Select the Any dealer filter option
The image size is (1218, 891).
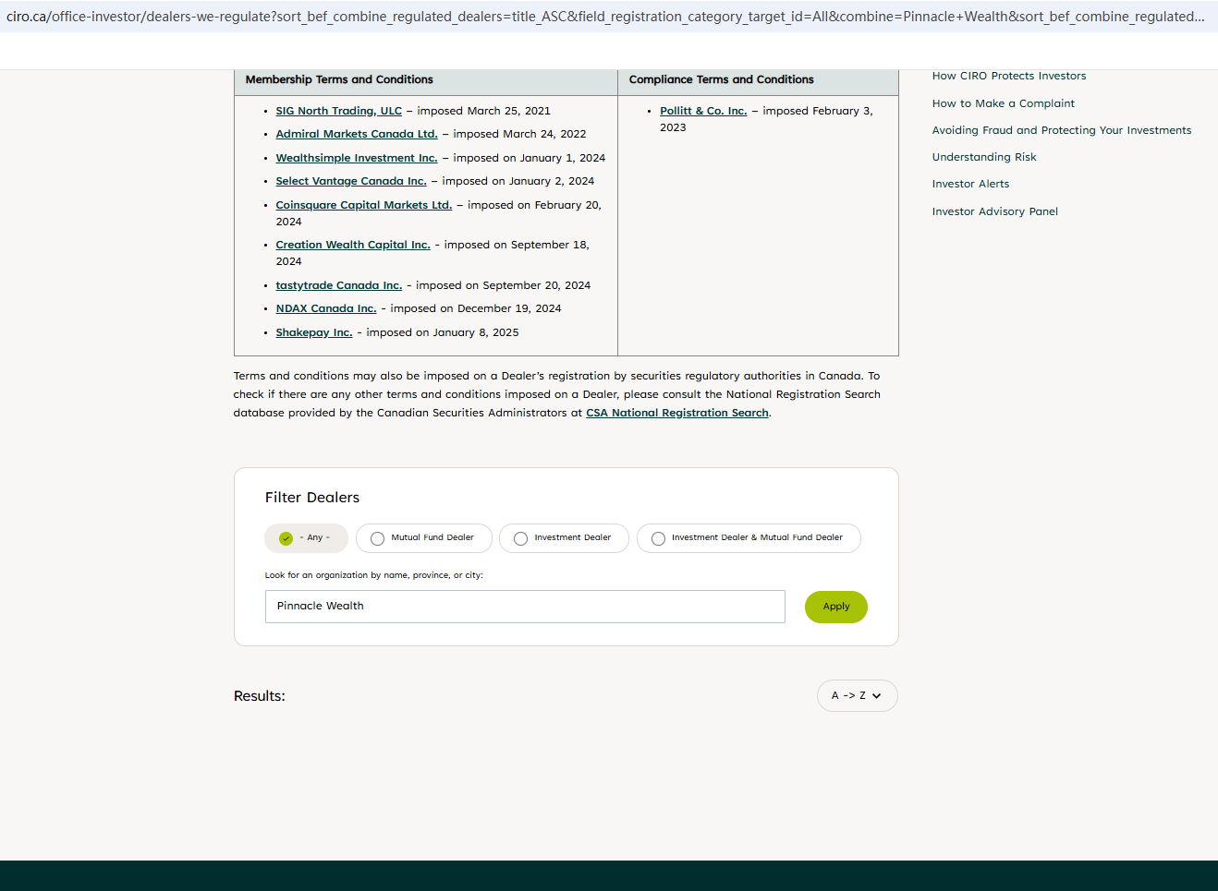coord(306,538)
